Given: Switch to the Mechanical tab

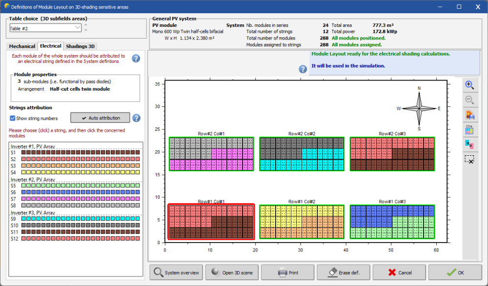Looking at the screenshot, I should pyautogui.click(x=22, y=46).
